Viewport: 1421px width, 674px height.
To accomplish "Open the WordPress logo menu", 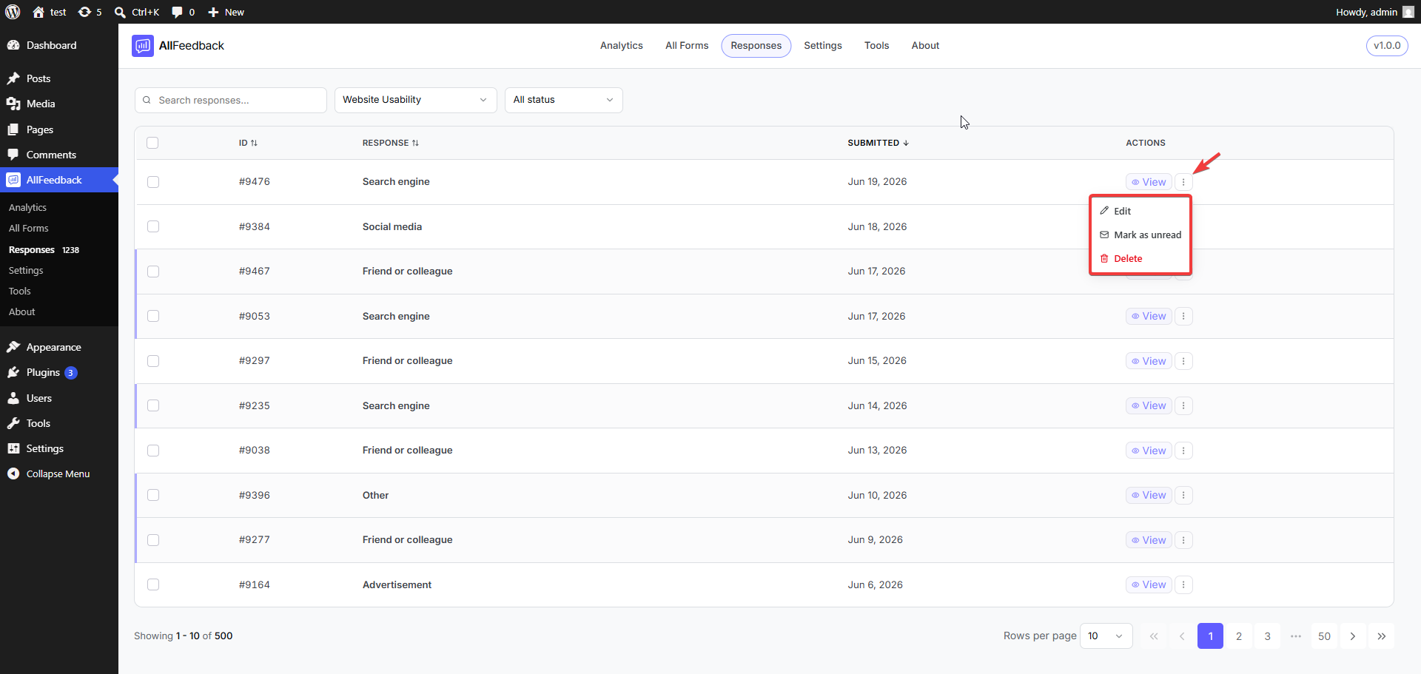I will click(13, 12).
